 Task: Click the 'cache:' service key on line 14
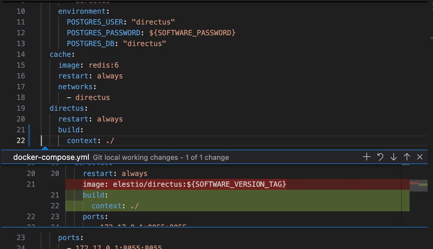click(59, 54)
